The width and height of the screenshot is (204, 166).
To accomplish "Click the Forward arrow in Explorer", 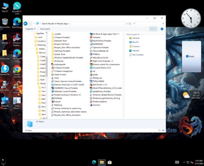I will click(x=30, y=24).
